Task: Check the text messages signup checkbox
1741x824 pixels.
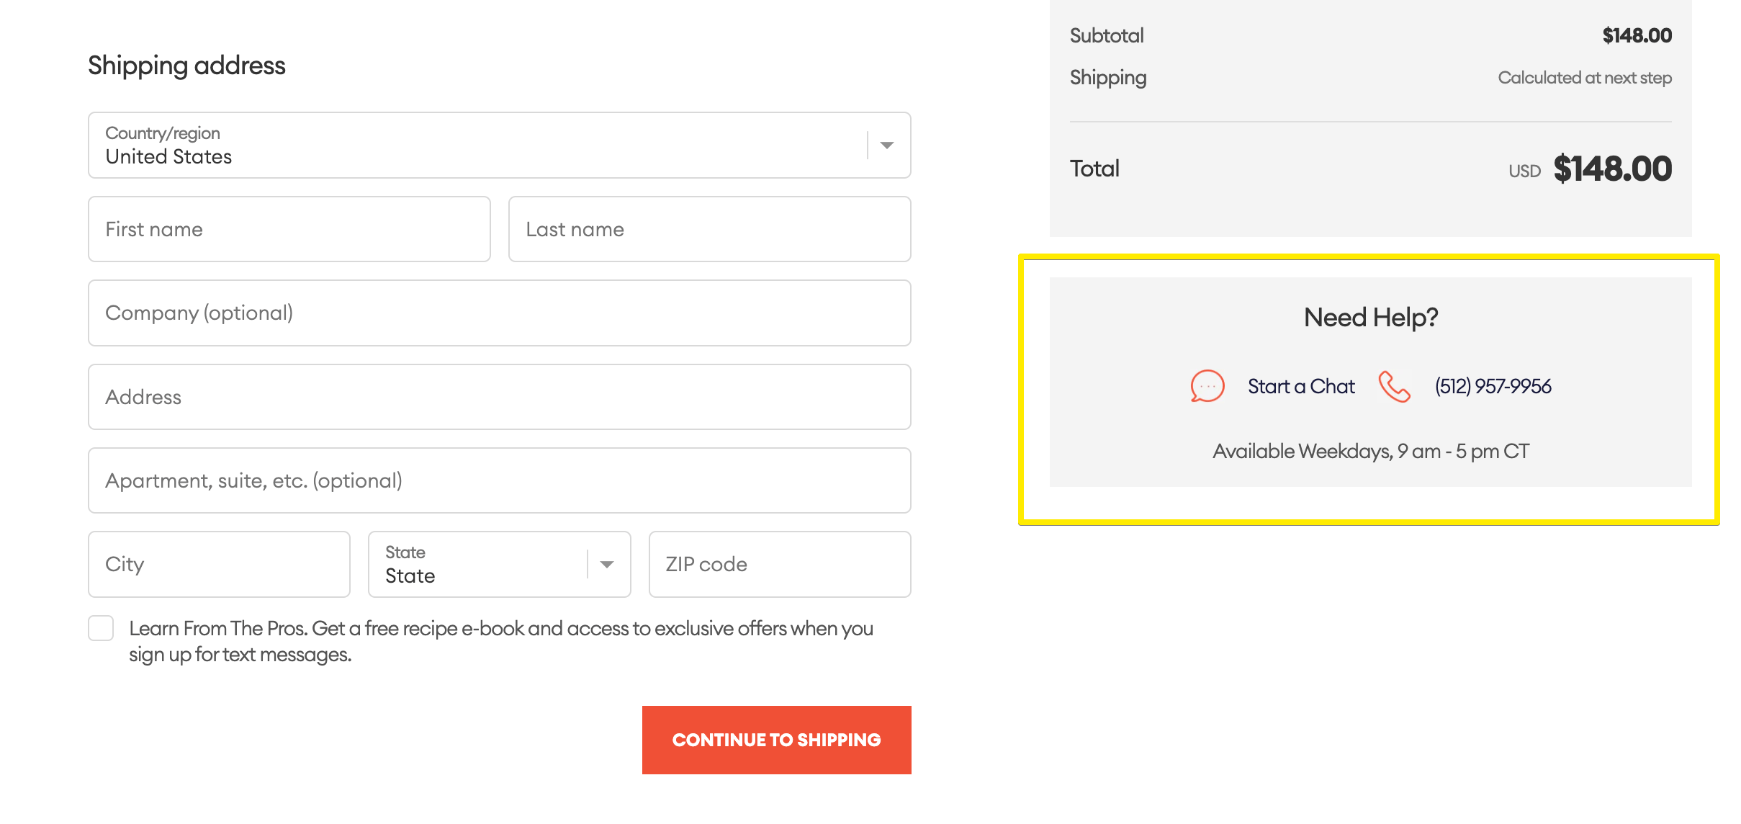Action: click(x=101, y=628)
